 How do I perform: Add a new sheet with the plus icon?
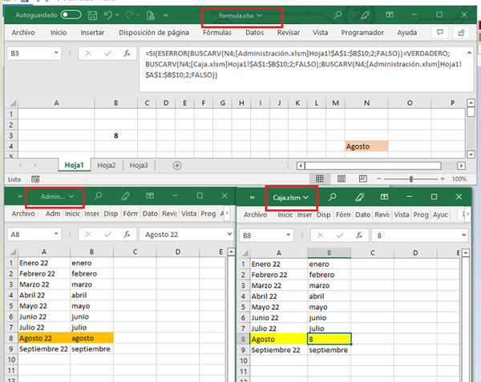176,165
